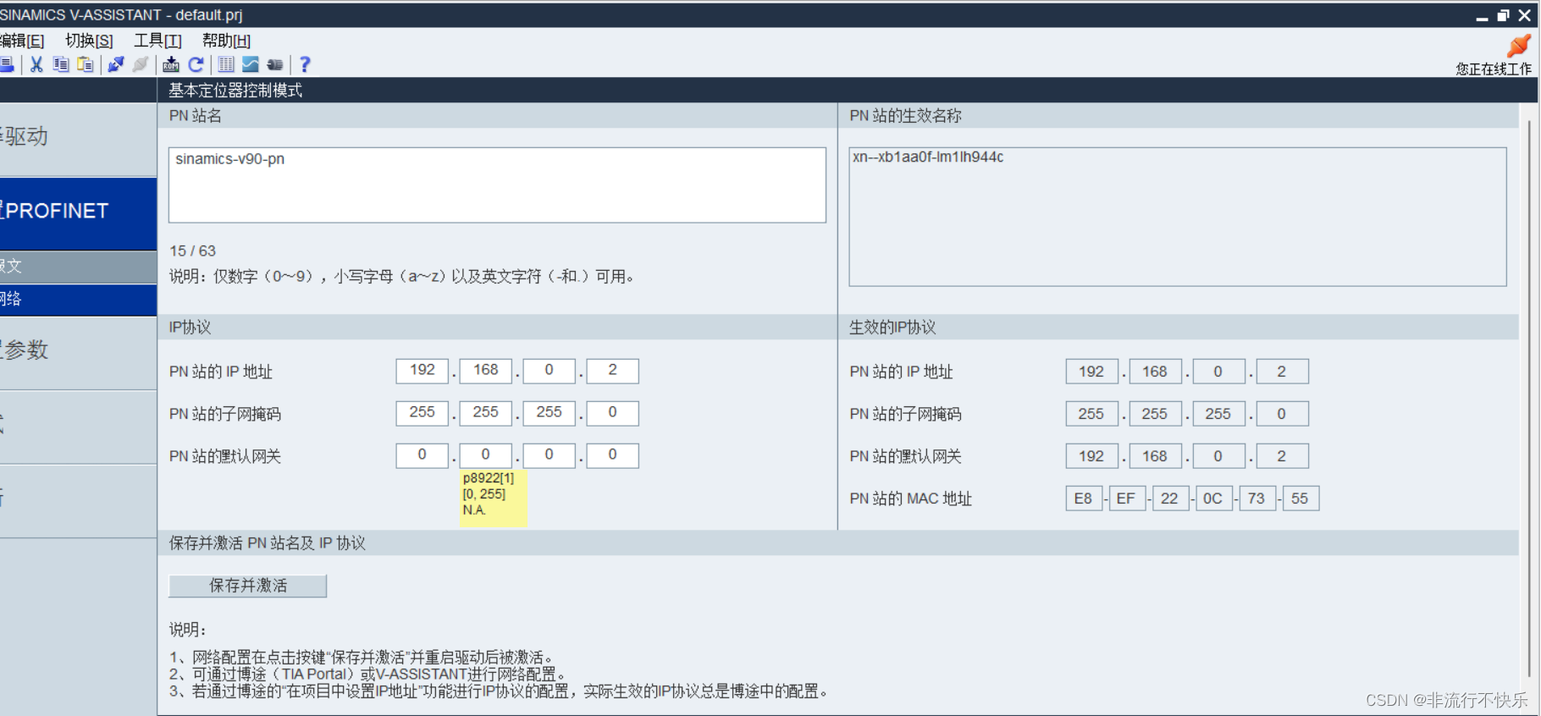Click the IP协议 section header
The width and height of the screenshot is (1541, 716).
pyautogui.click(x=497, y=328)
